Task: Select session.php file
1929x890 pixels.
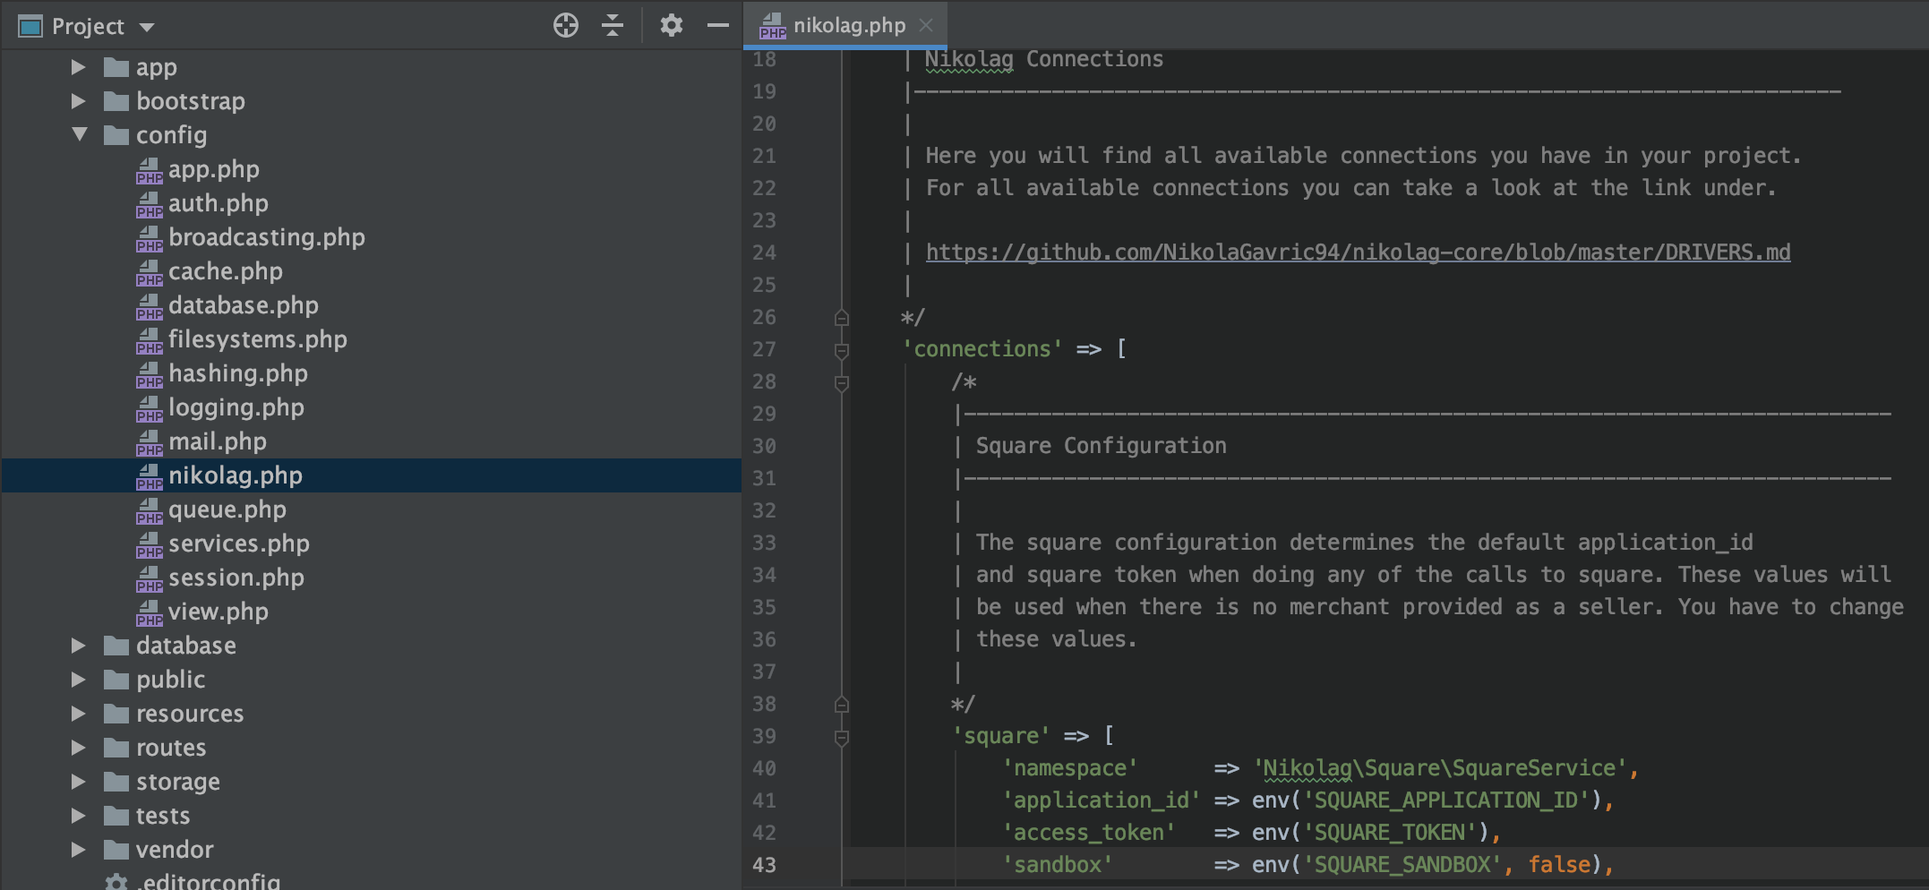Action: pyautogui.click(x=236, y=578)
